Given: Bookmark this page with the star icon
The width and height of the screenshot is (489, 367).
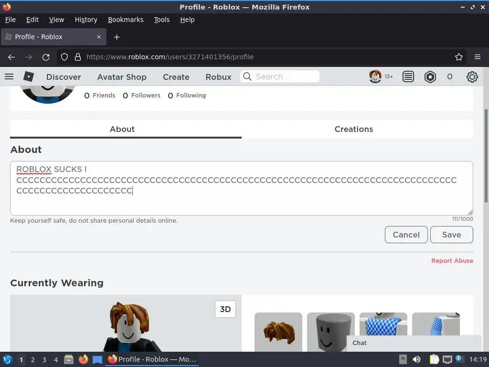Looking at the screenshot, I should 459,57.
